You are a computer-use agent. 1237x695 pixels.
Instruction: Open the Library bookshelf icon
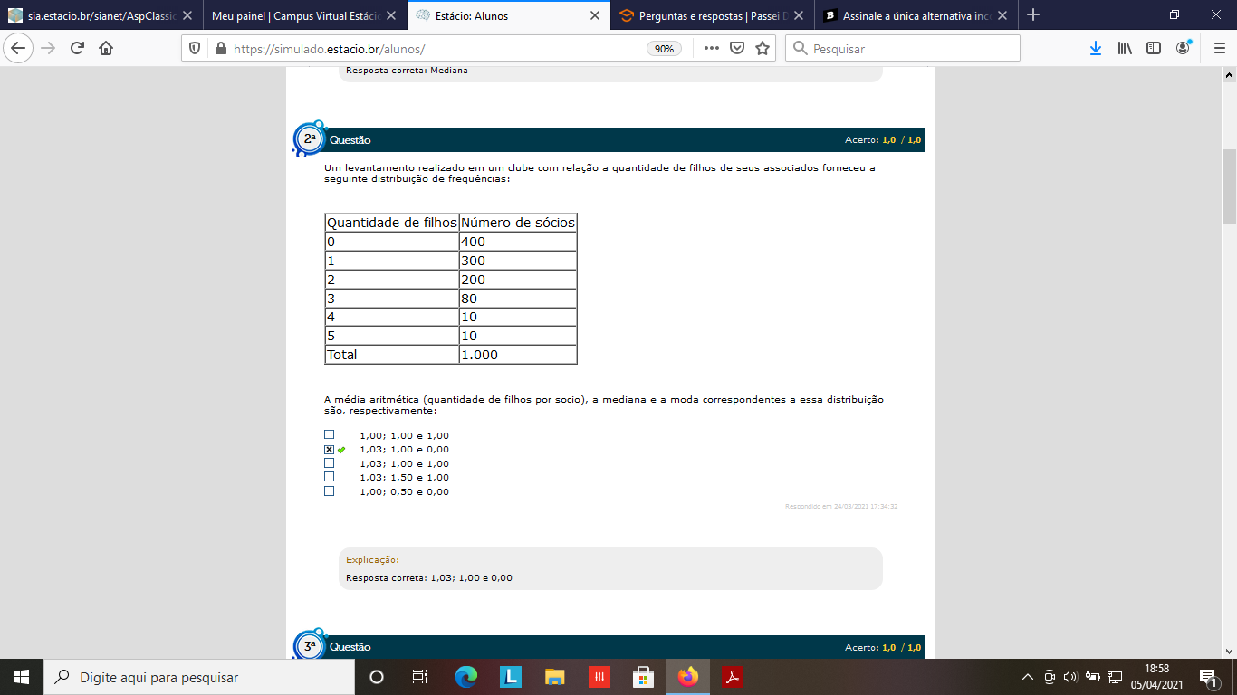click(x=1125, y=49)
